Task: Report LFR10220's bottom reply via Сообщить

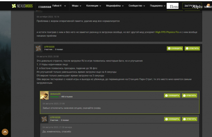Action: (x=172, y=119)
